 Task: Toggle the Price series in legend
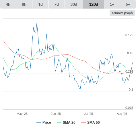click(46, 123)
